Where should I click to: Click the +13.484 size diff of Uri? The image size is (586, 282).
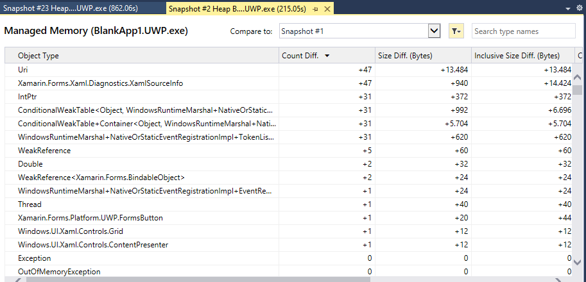click(x=454, y=69)
